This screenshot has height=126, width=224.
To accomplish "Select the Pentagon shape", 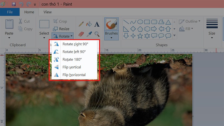I will click(140, 29).
